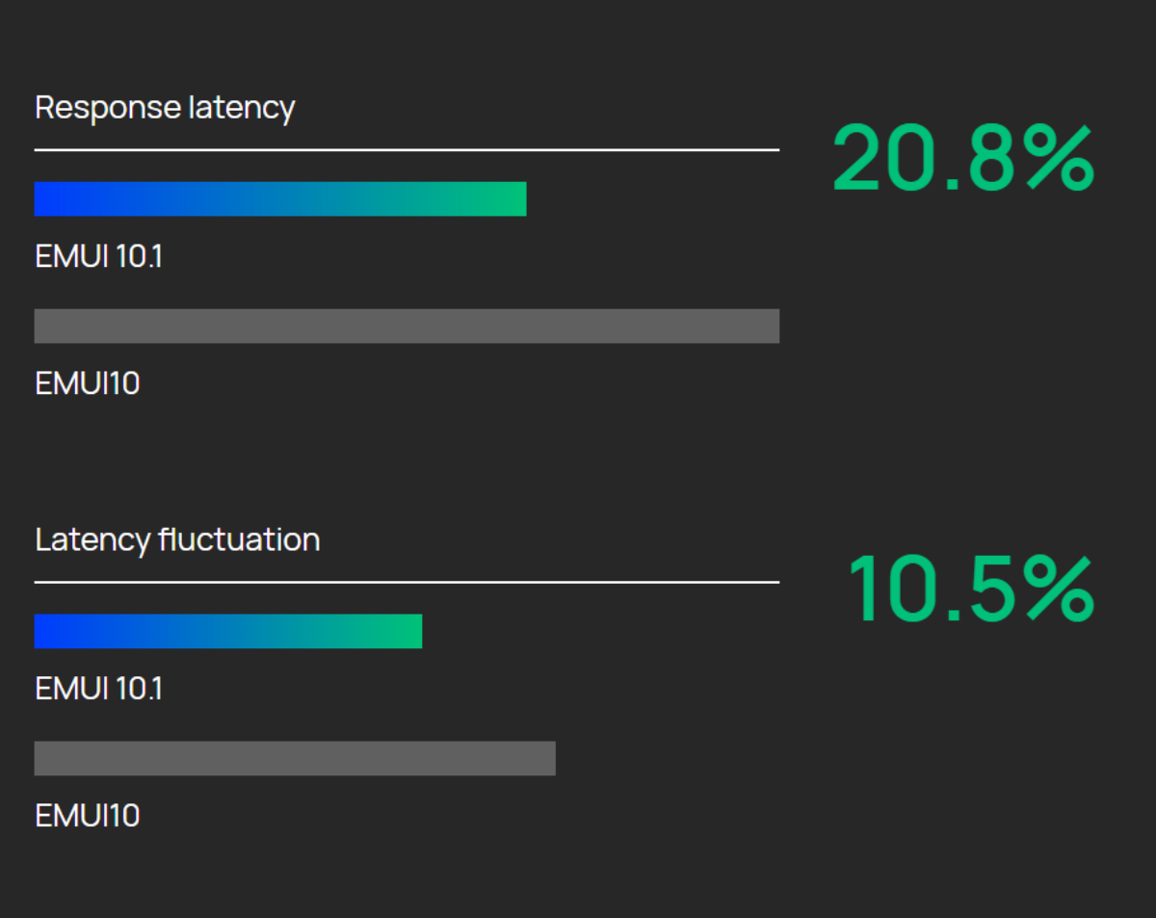This screenshot has height=918, width=1156.
Task: Click the gray EMUI10 Response latency bar
Action: pos(407,327)
